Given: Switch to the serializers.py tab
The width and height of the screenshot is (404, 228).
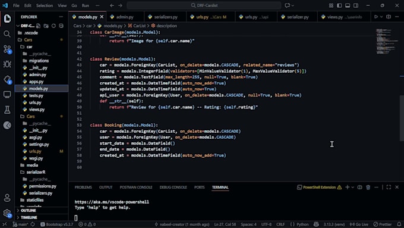Looking at the screenshot, I should click(165, 17).
